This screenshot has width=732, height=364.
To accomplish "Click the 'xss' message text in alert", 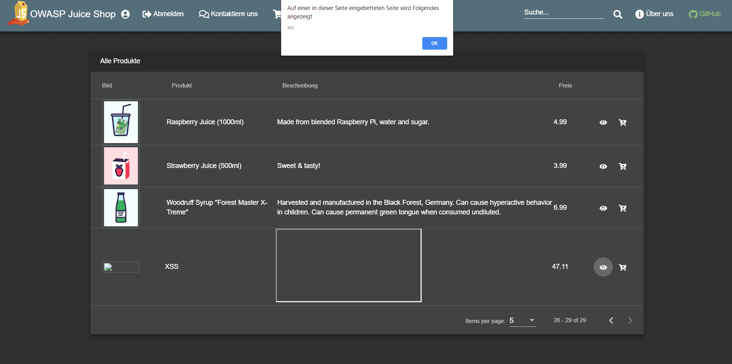I will (290, 28).
